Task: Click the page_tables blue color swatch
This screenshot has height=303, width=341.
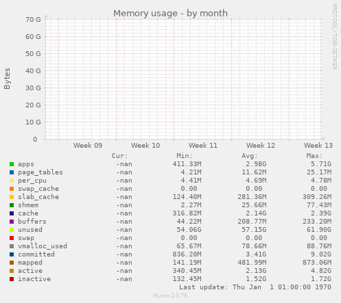Action: pyautogui.click(x=12, y=172)
